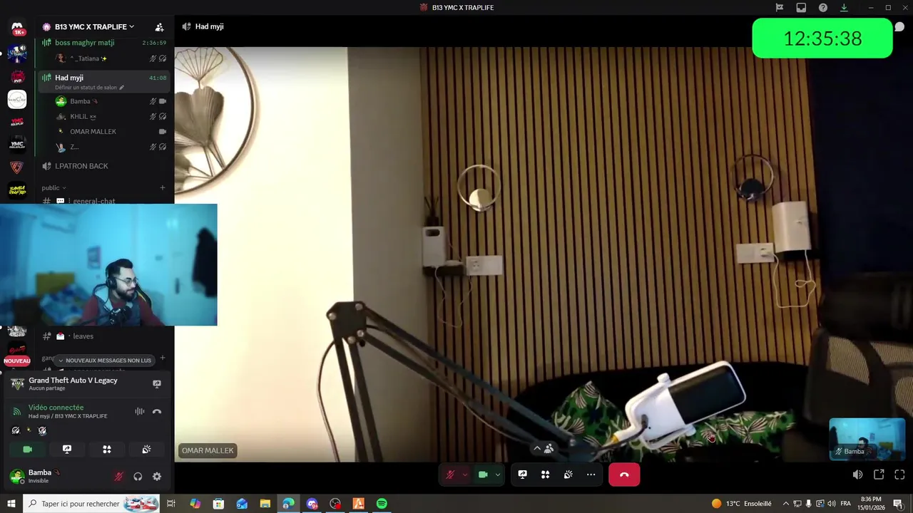This screenshot has width=913, height=513.
Task: Open the NOUVEAU badge server icon
Action: 17,352
